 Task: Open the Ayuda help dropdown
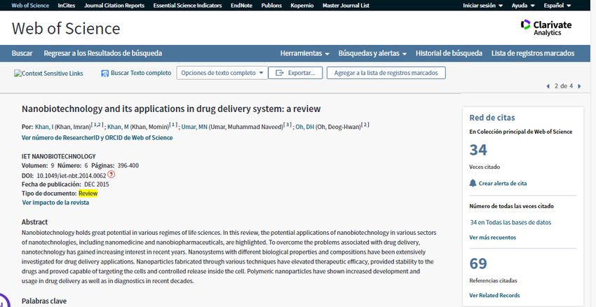(522, 6)
